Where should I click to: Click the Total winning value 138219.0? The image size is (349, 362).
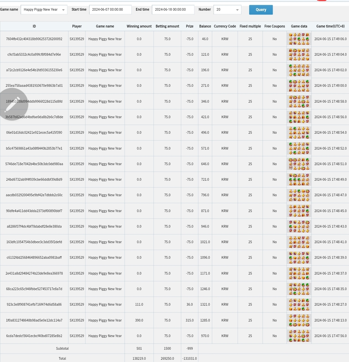point(139,358)
